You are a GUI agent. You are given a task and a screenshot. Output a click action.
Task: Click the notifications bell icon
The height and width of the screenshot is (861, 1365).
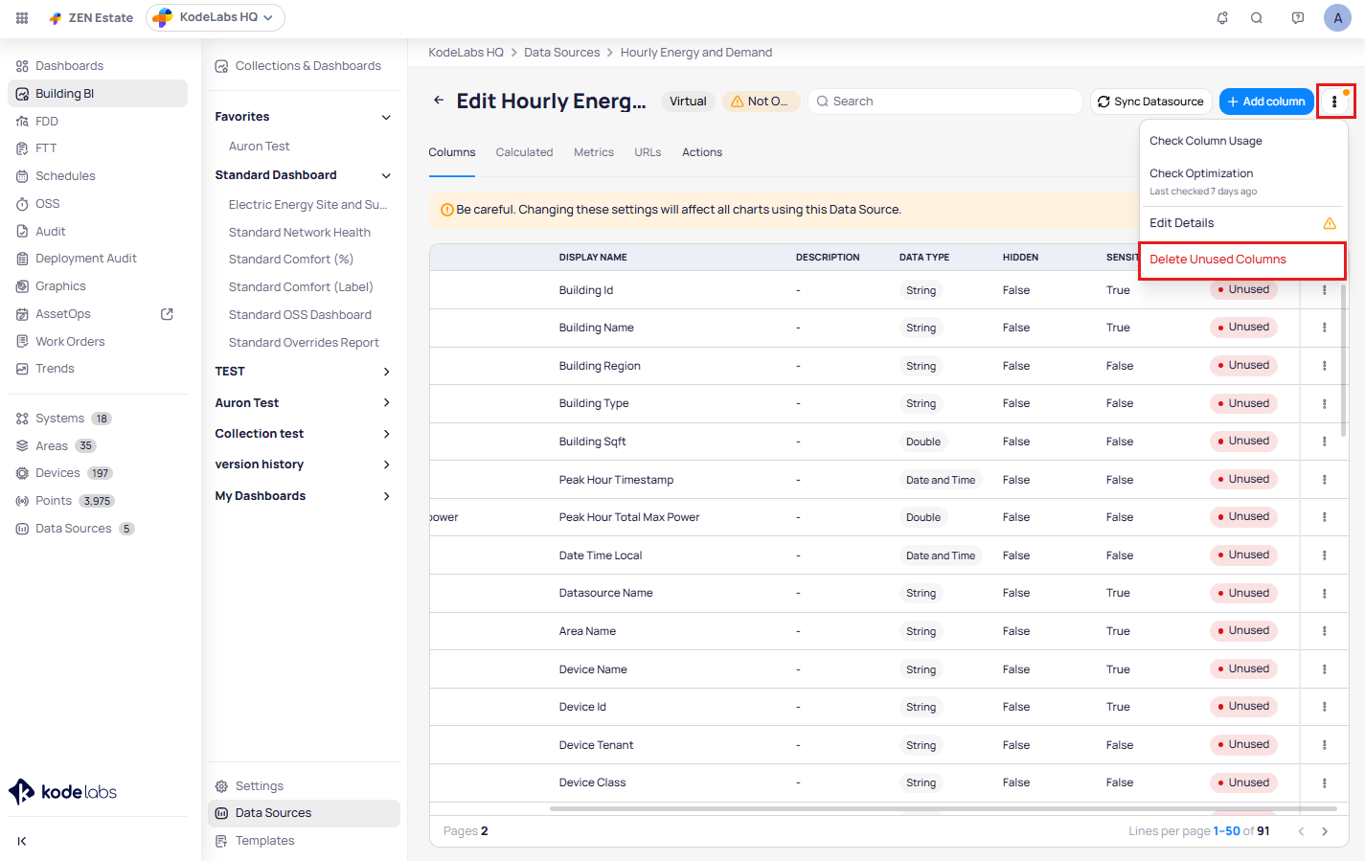pyautogui.click(x=1222, y=18)
